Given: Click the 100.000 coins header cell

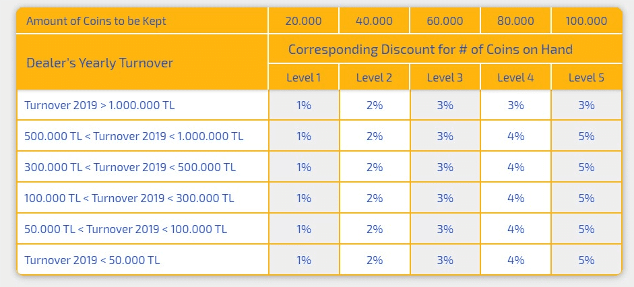Looking at the screenshot, I should [x=586, y=21].
